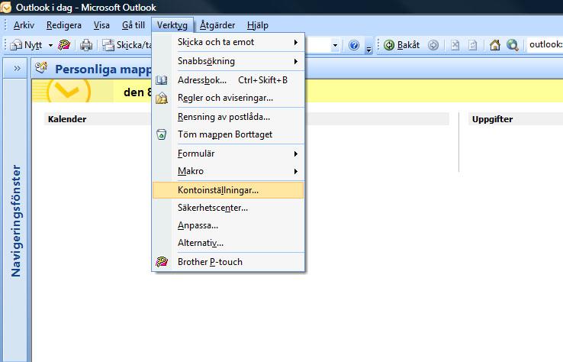
Task: Open Skicka och ta emot submenu
Action: [228, 42]
